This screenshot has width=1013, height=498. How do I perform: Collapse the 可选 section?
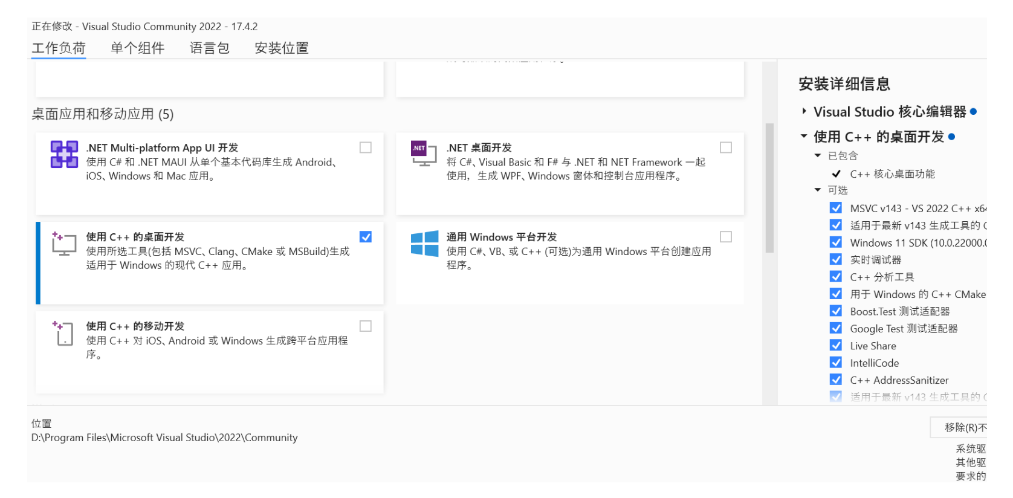click(818, 190)
